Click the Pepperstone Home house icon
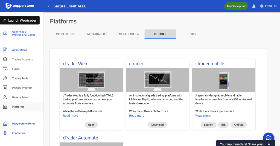The image size is (280, 146). (x=5, y=124)
